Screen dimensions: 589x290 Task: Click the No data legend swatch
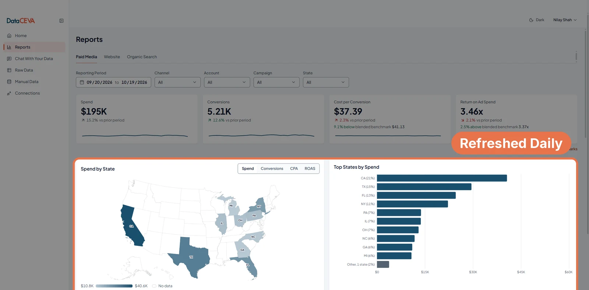pos(154,286)
